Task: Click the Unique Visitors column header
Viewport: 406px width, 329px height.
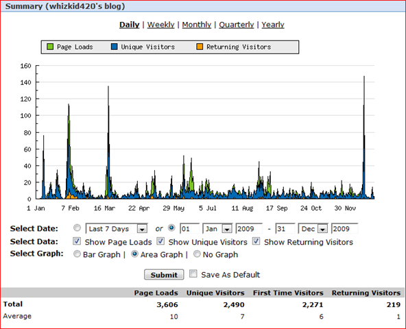Action: point(215,293)
